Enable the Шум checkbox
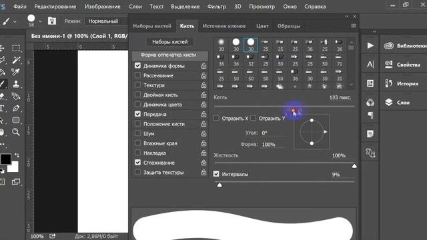 coord(137,133)
